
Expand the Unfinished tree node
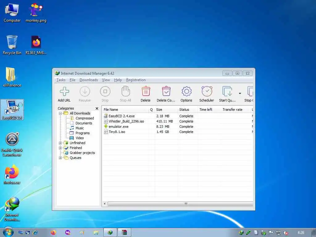click(60, 143)
